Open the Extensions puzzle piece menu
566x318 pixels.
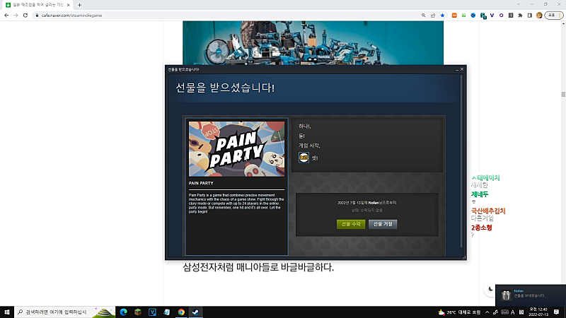coord(520,16)
